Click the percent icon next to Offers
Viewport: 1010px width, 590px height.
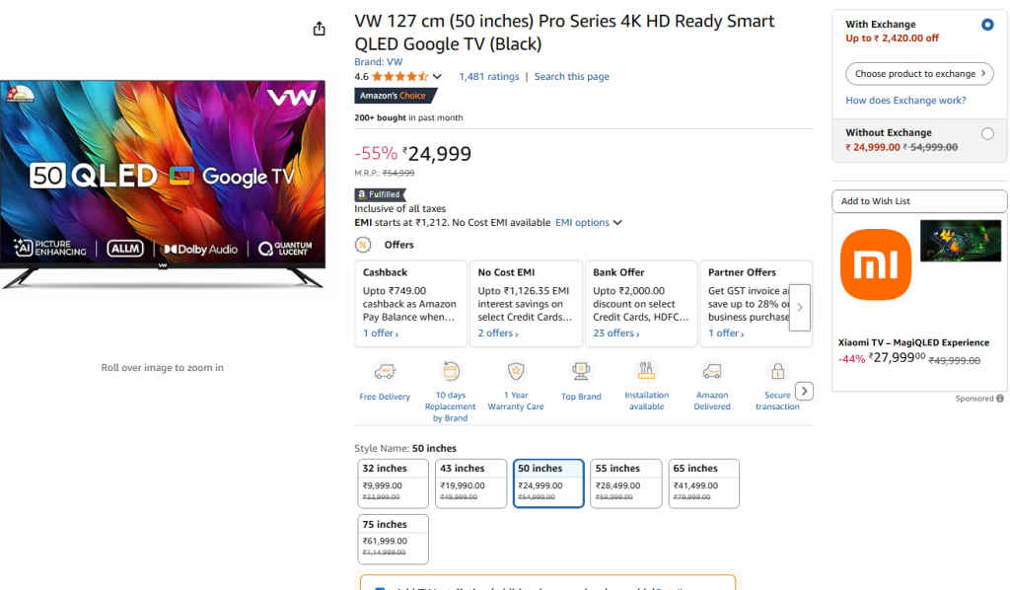(362, 244)
